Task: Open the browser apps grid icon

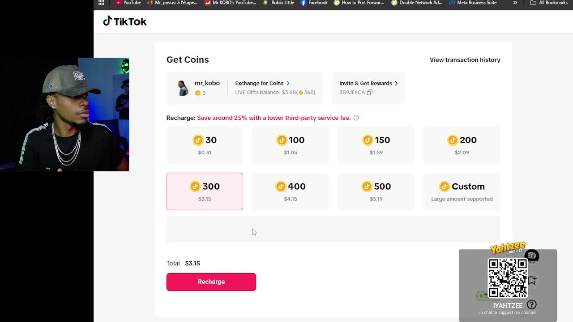Action: pyautogui.click(x=101, y=3)
